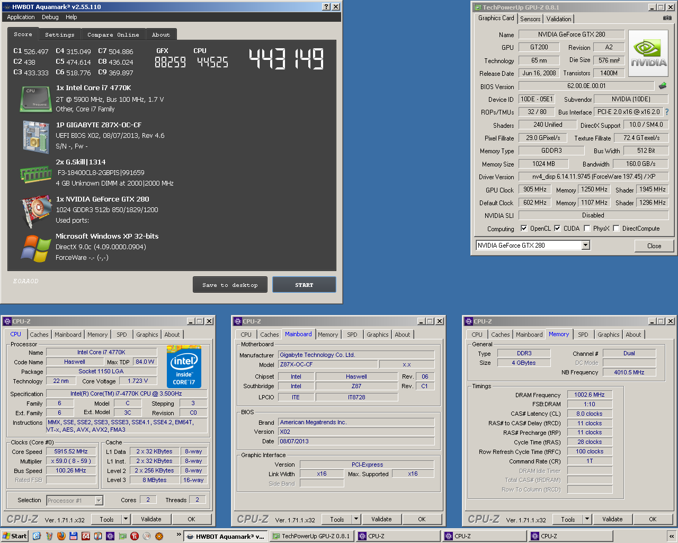The height and width of the screenshot is (543, 678).
Task: Toggle the OpenCL checkbox in GPU-Z
Action: pos(524,229)
